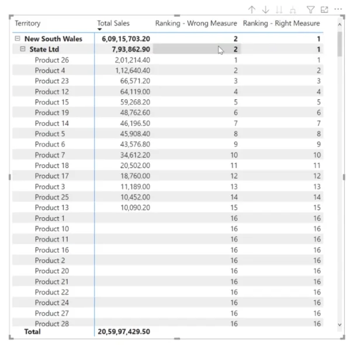Select the Product 26 row

[x=168, y=60]
